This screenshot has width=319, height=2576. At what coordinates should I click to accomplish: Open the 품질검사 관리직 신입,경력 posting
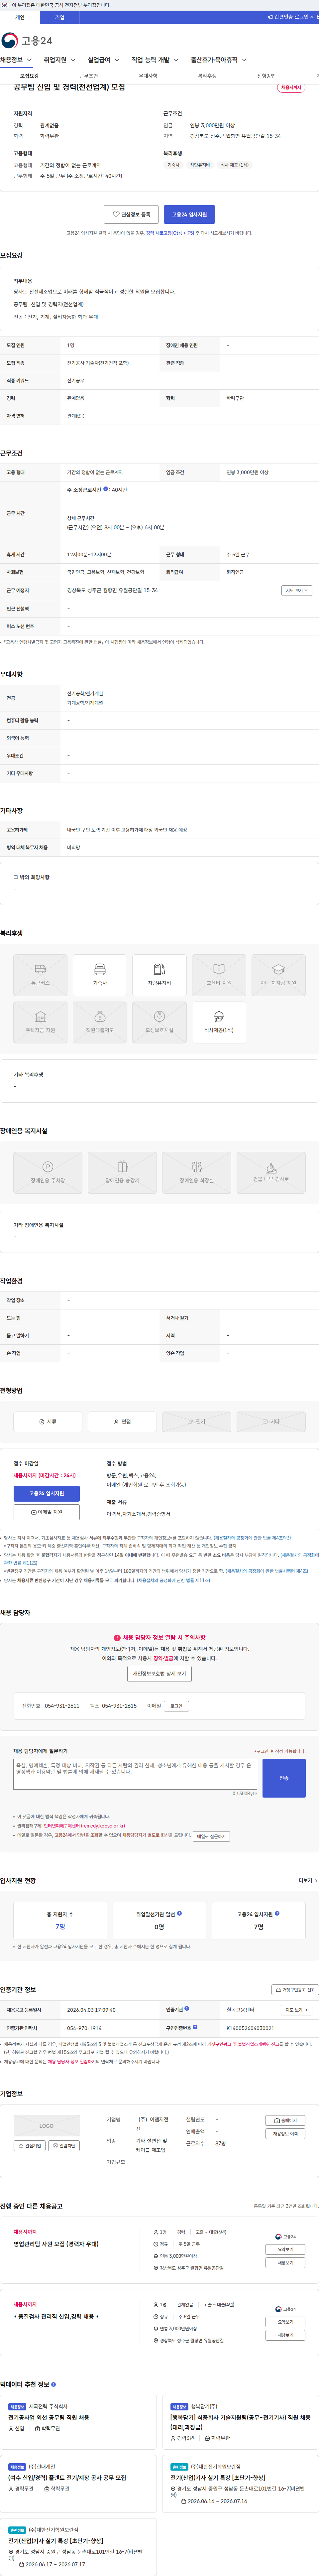56,2316
